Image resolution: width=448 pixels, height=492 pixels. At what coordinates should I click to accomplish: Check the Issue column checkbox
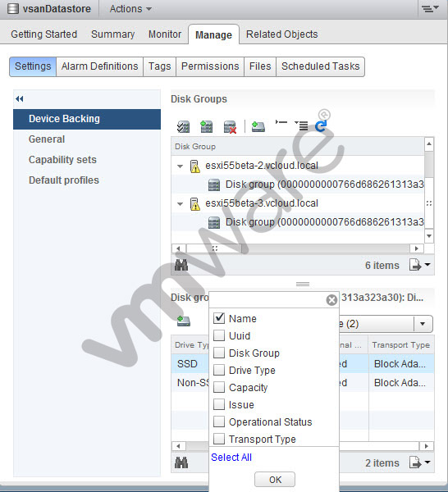[219, 404]
